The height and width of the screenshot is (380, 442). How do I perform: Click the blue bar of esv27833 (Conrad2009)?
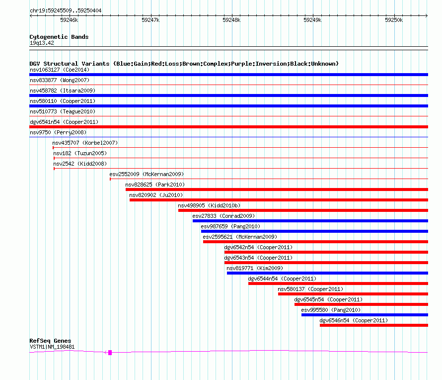[x=310, y=221]
